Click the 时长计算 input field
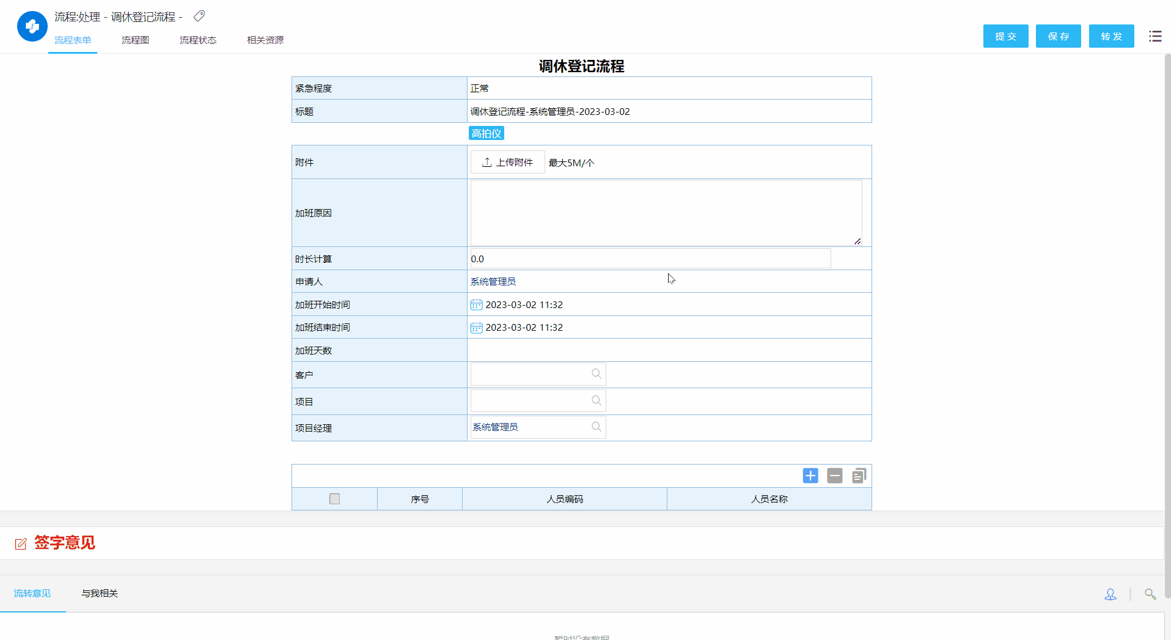Viewport: 1171px width, 640px height. pyautogui.click(x=650, y=259)
